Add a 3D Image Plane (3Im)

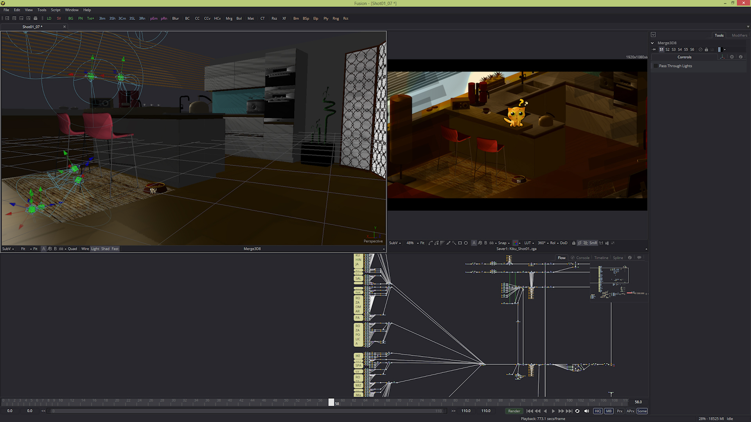[102, 18]
